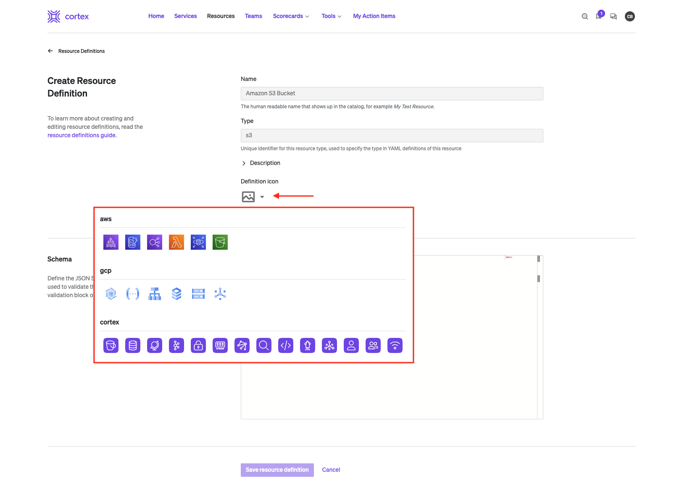This screenshot has height=494, width=682.
Task: Select the Cortex memory chip icon
Action: (220, 345)
